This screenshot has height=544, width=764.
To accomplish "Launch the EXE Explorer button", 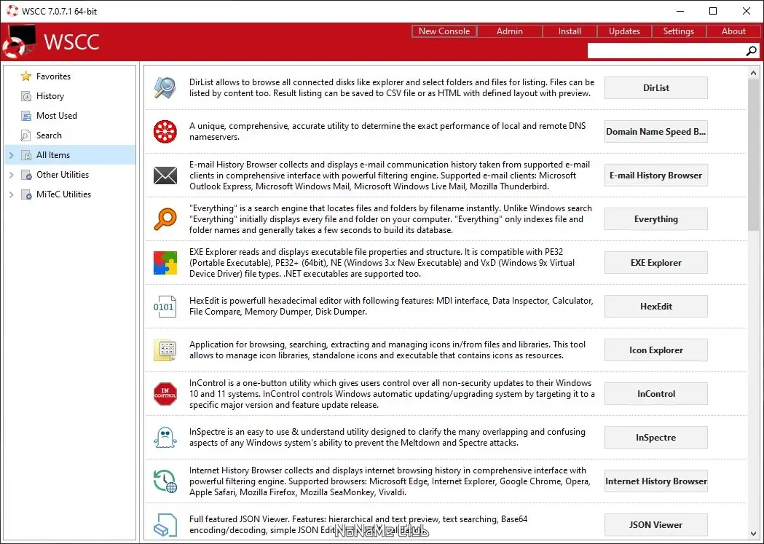I will click(x=655, y=262).
